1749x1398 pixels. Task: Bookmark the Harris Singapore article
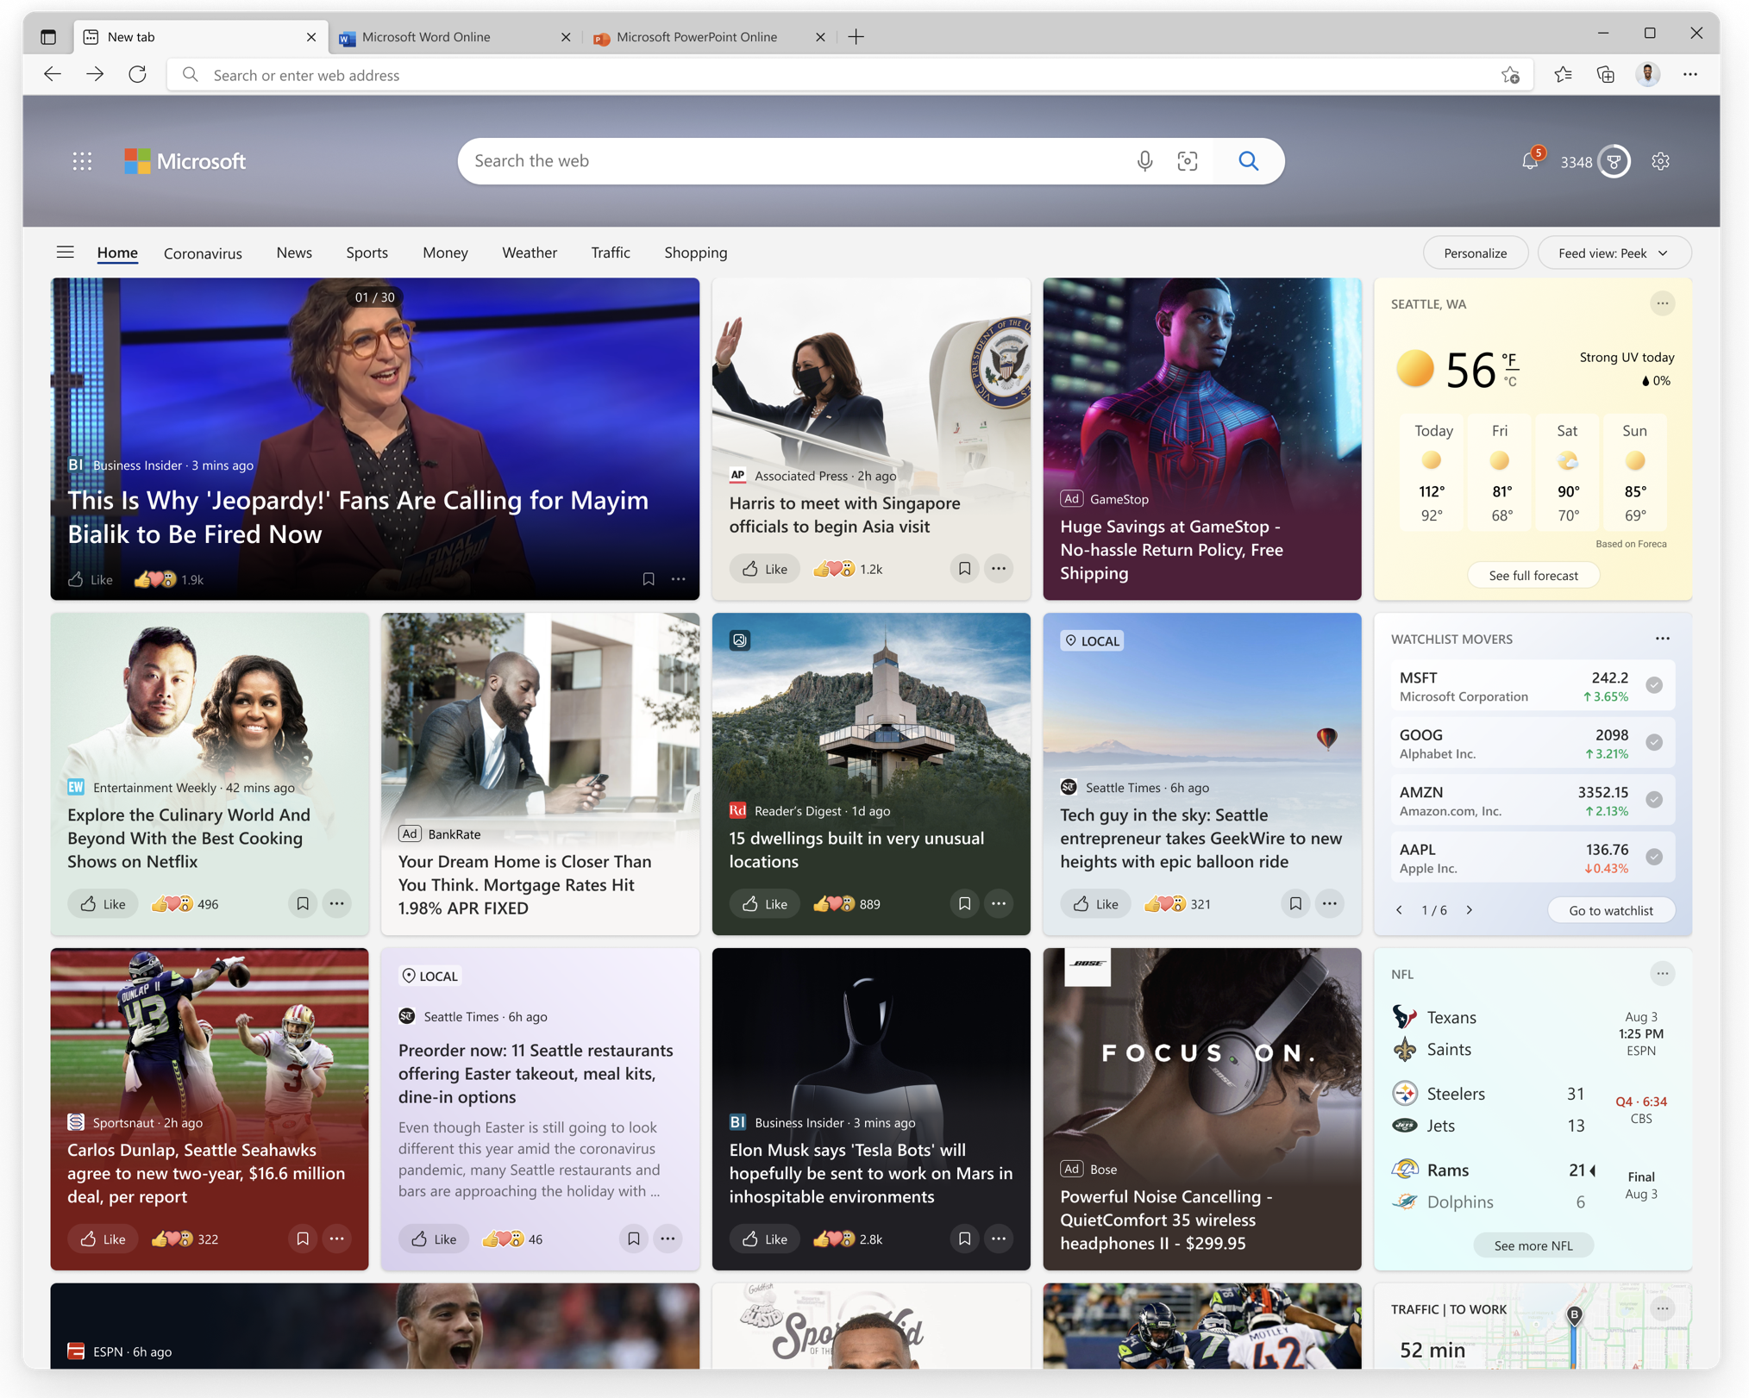pyautogui.click(x=964, y=569)
